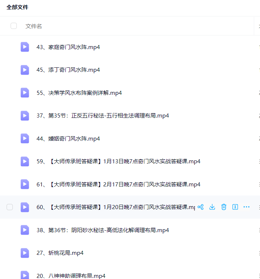Select 全部文件 breadcrumb title
The image size is (260, 279).
17,7
